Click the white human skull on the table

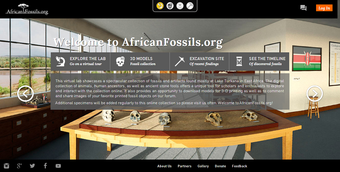(x=108, y=115)
